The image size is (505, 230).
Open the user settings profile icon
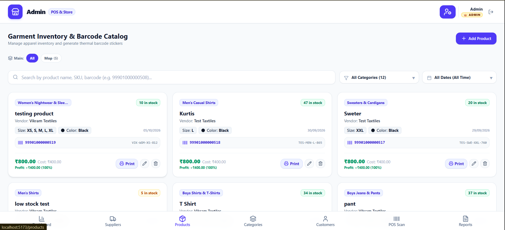click(x=447, y=12)
